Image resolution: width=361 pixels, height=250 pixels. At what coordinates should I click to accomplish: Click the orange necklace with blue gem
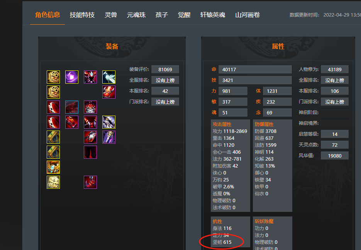coord(53,167)
